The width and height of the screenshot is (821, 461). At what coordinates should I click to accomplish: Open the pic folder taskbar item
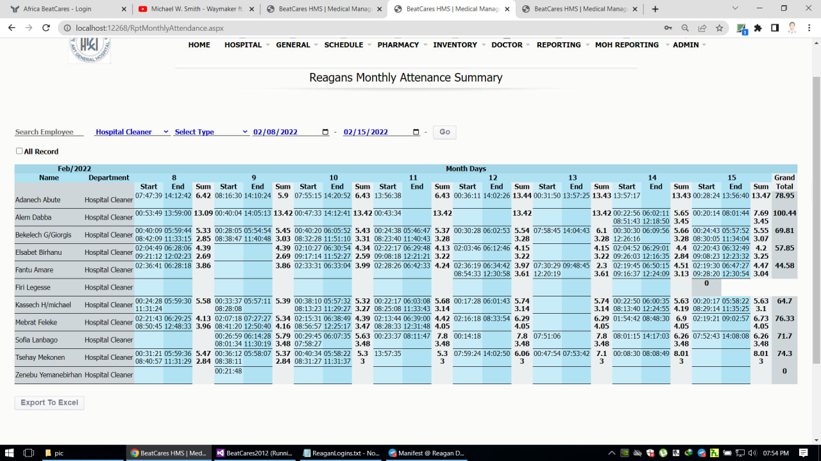pos(83,453)
